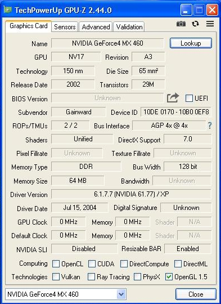Click the BIOS Version Unknown field
The height and width of the screenshot is (304, 221).
point(107,98)
